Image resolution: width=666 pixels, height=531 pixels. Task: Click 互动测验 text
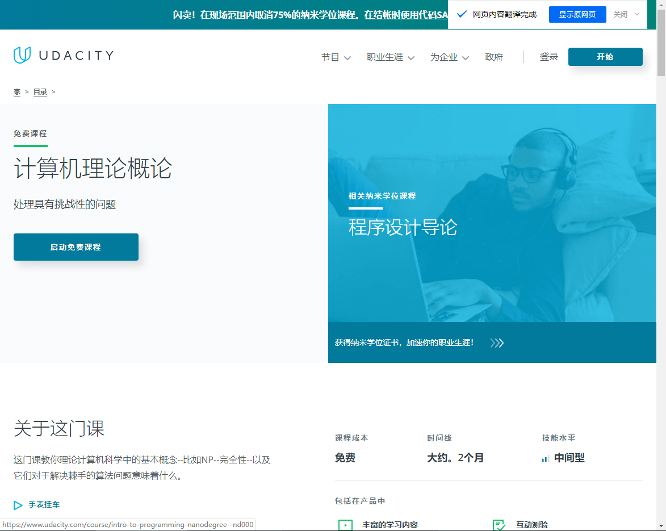[x=532, y=525]
